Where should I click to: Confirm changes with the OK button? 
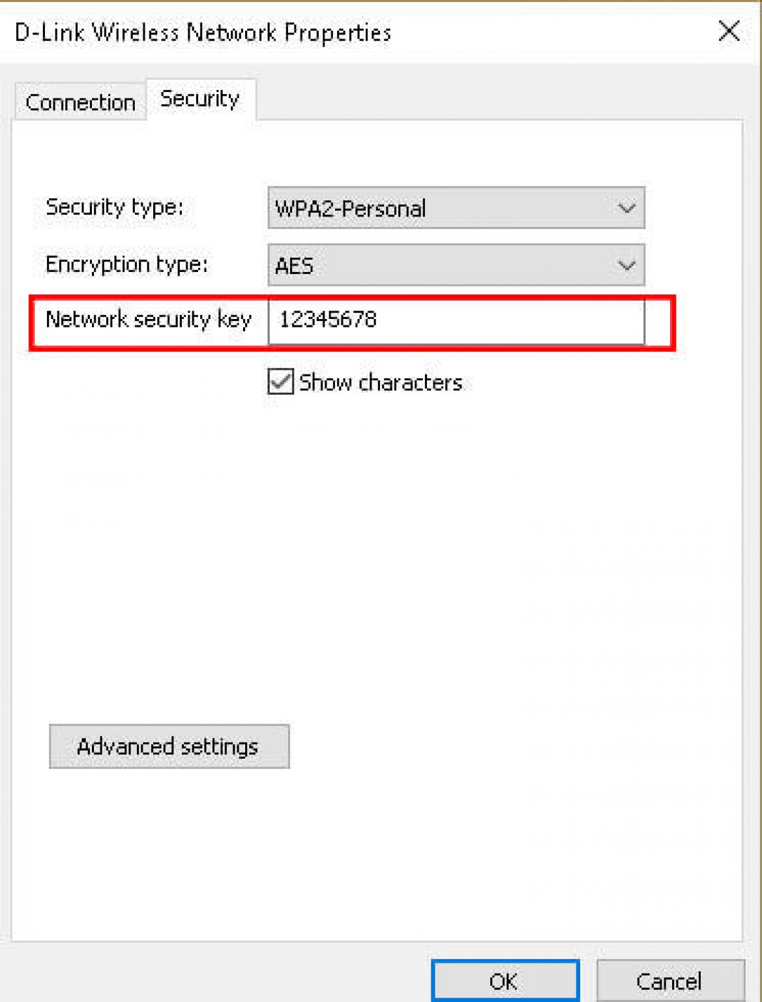pos(505,981)
